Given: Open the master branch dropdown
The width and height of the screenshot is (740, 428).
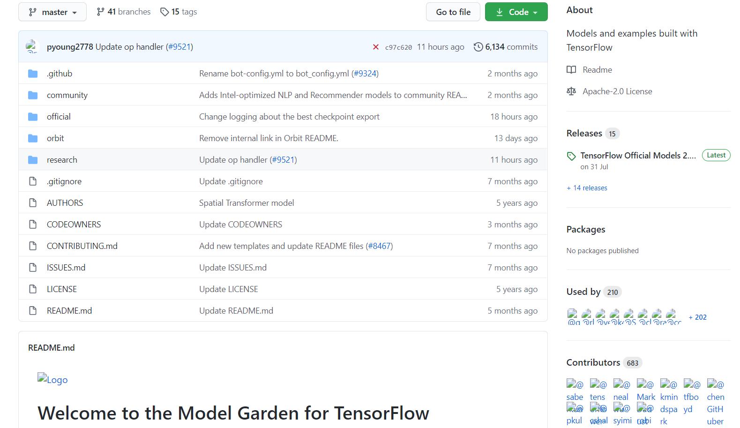Looking at the screenshot, I should coord(52,12).
